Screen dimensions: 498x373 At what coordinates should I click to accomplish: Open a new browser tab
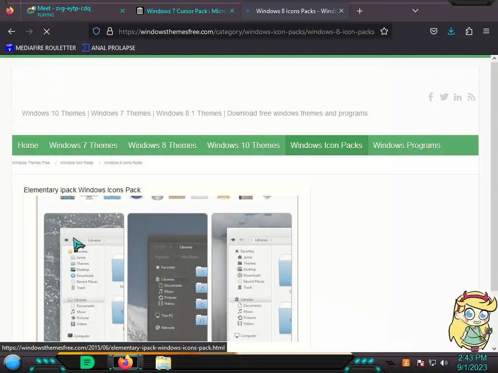click(x=359, y=11)
